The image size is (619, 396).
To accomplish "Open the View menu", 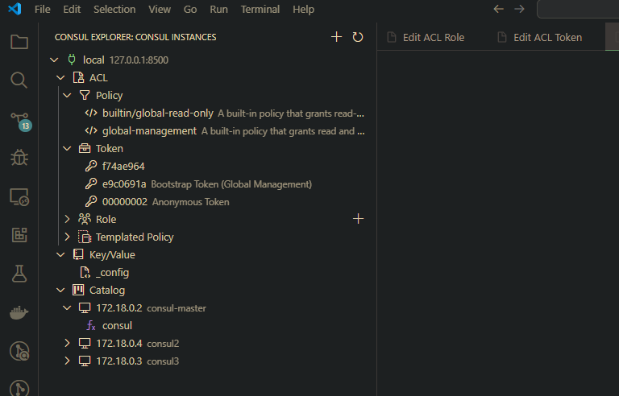I will pos(160,9).
